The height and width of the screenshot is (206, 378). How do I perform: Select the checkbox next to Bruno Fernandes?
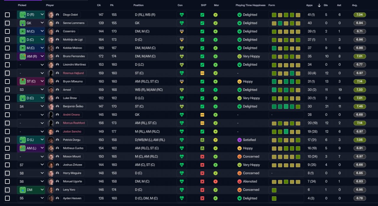pos(7,57)
